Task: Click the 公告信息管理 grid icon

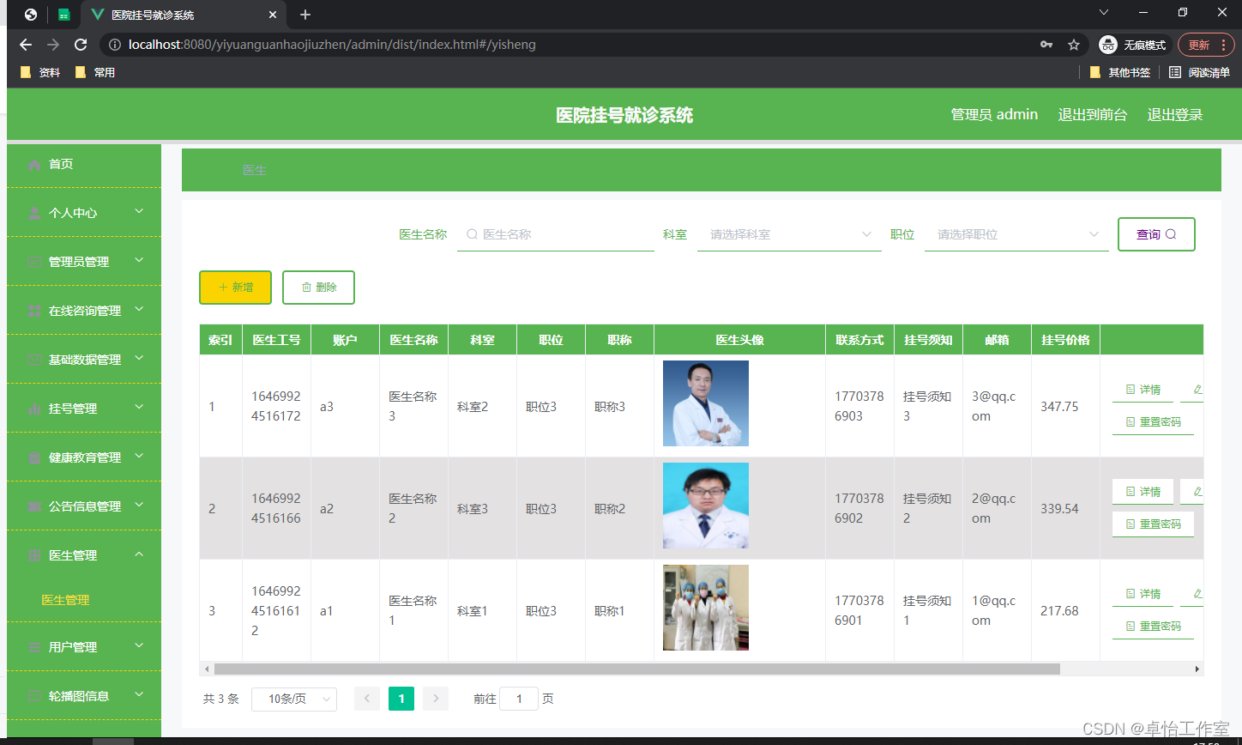Action: tap(33, 506)
